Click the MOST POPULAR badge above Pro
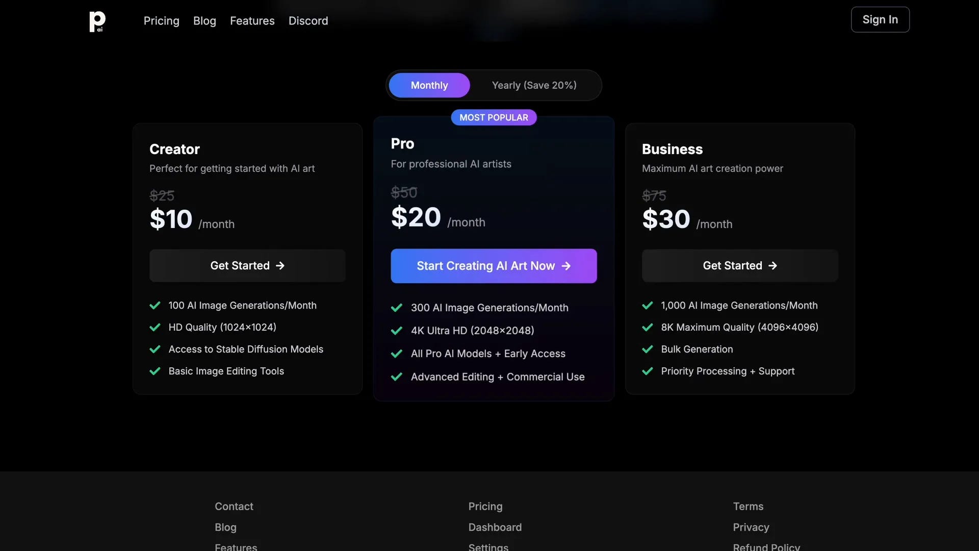Viewport: 979px width, 551px height. [494, 117]
